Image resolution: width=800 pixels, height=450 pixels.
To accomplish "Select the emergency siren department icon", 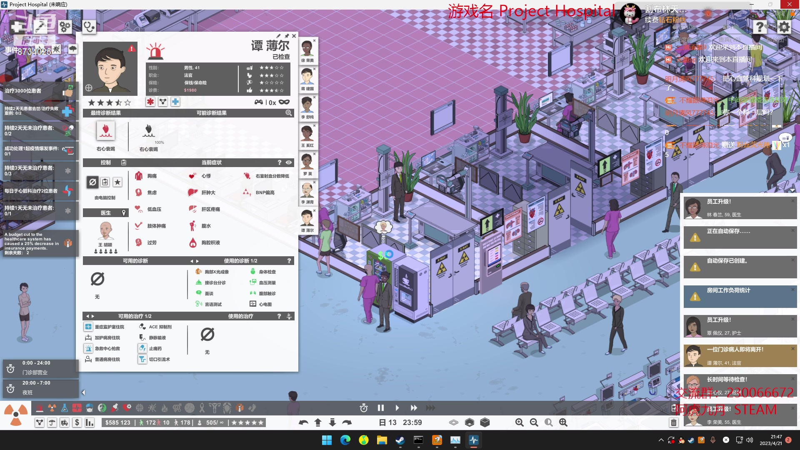I will 40,408.
